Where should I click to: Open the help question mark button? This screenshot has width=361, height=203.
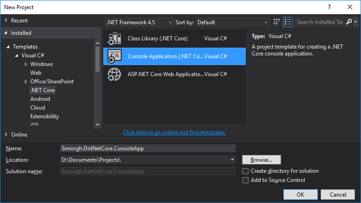click(x=329, y=7)
